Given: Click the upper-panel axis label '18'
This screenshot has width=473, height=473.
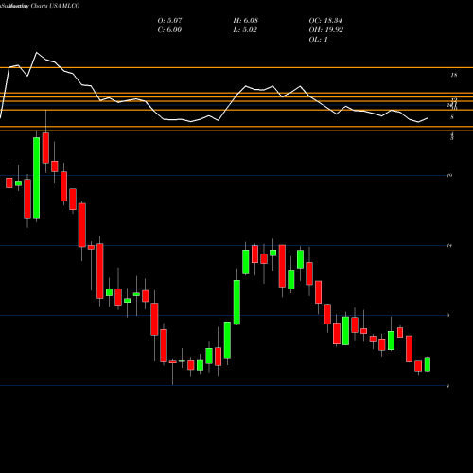Looking at the screenshot, I should [454, 75].
